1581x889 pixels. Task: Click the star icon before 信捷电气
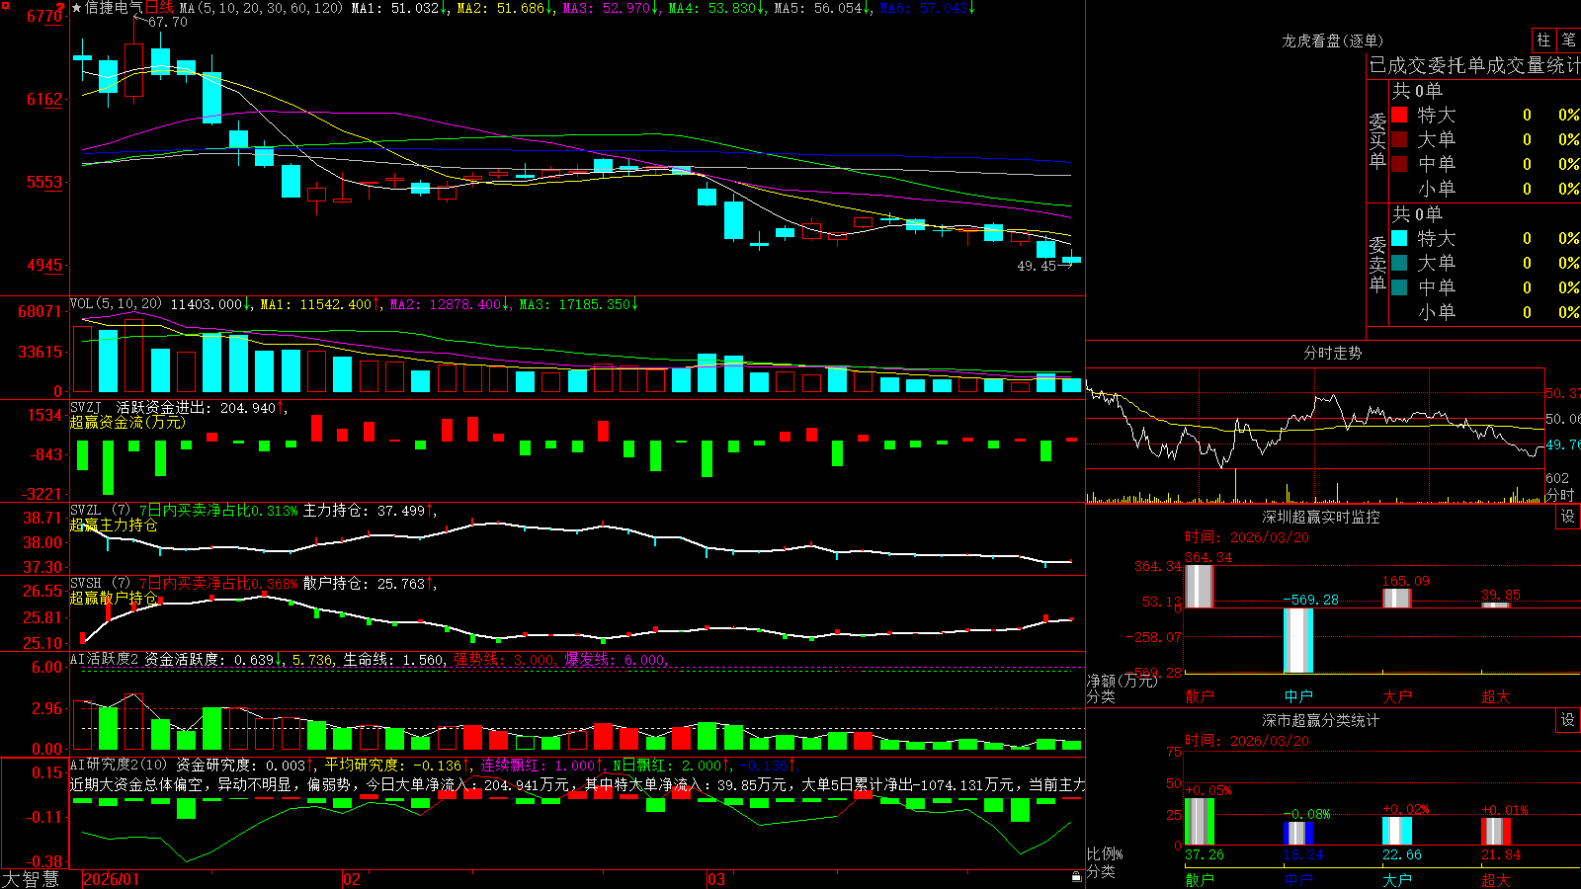point(76,8)
